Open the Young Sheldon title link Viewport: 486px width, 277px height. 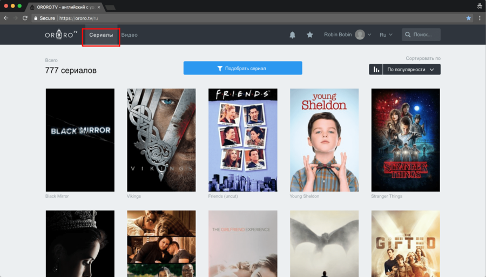point(305,196)
